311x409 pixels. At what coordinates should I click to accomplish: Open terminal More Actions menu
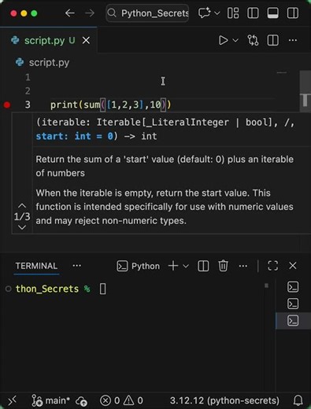click(x=243, y=266)
